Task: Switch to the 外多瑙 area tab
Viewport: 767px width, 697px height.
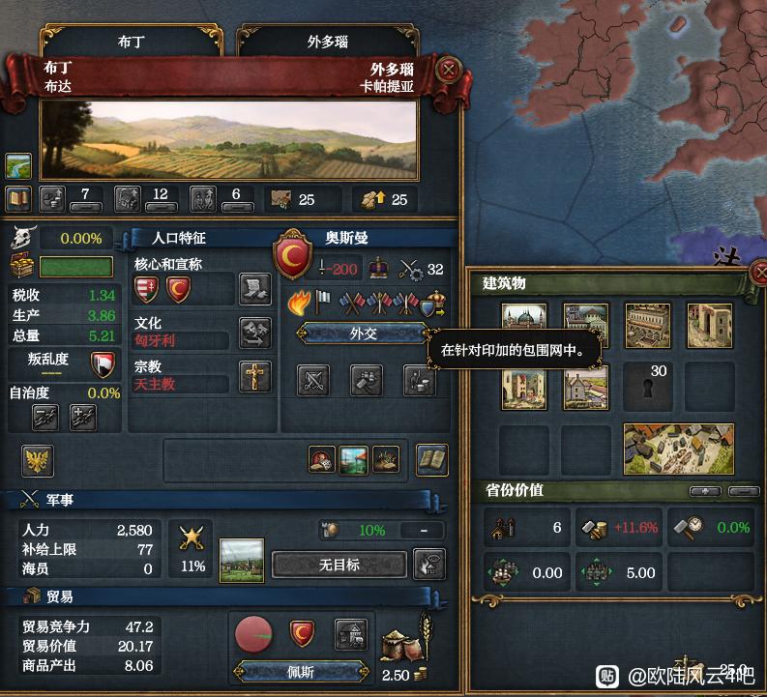Action: pos(328,42)
